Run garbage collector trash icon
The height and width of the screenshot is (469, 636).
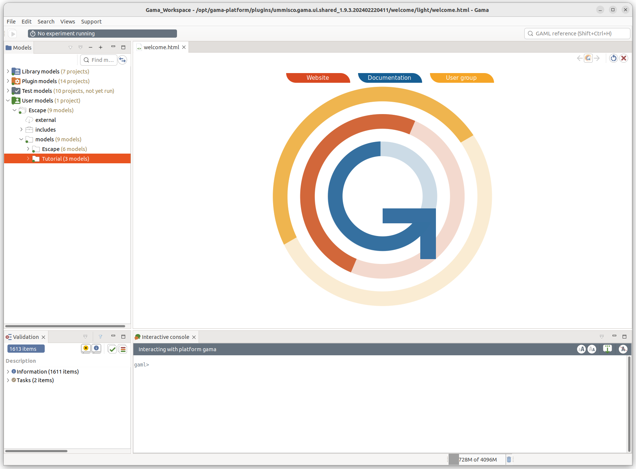click(x=509, y=459)
